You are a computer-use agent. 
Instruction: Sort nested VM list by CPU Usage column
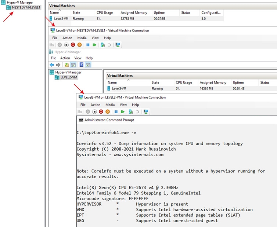pyautogui.click(x=186, y=83)
